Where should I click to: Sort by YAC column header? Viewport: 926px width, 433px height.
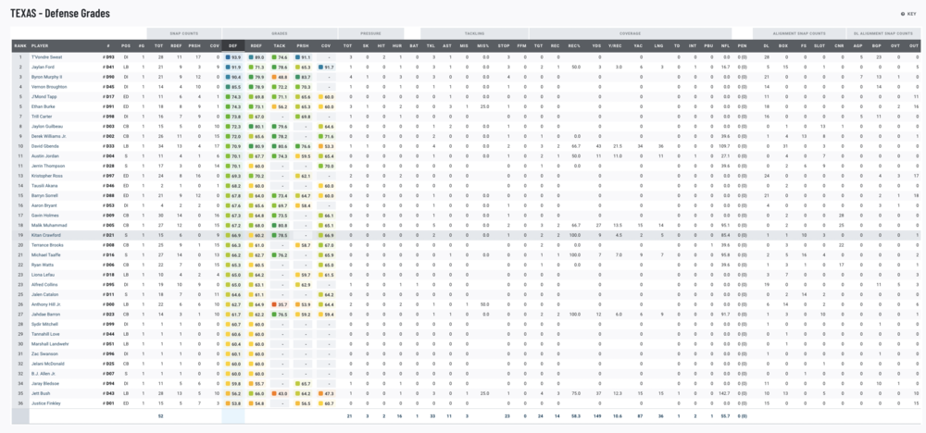[640, 45]
